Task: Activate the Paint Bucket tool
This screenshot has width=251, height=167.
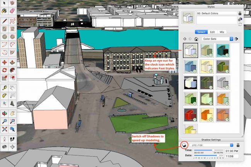Action: [x=4, y=11]
